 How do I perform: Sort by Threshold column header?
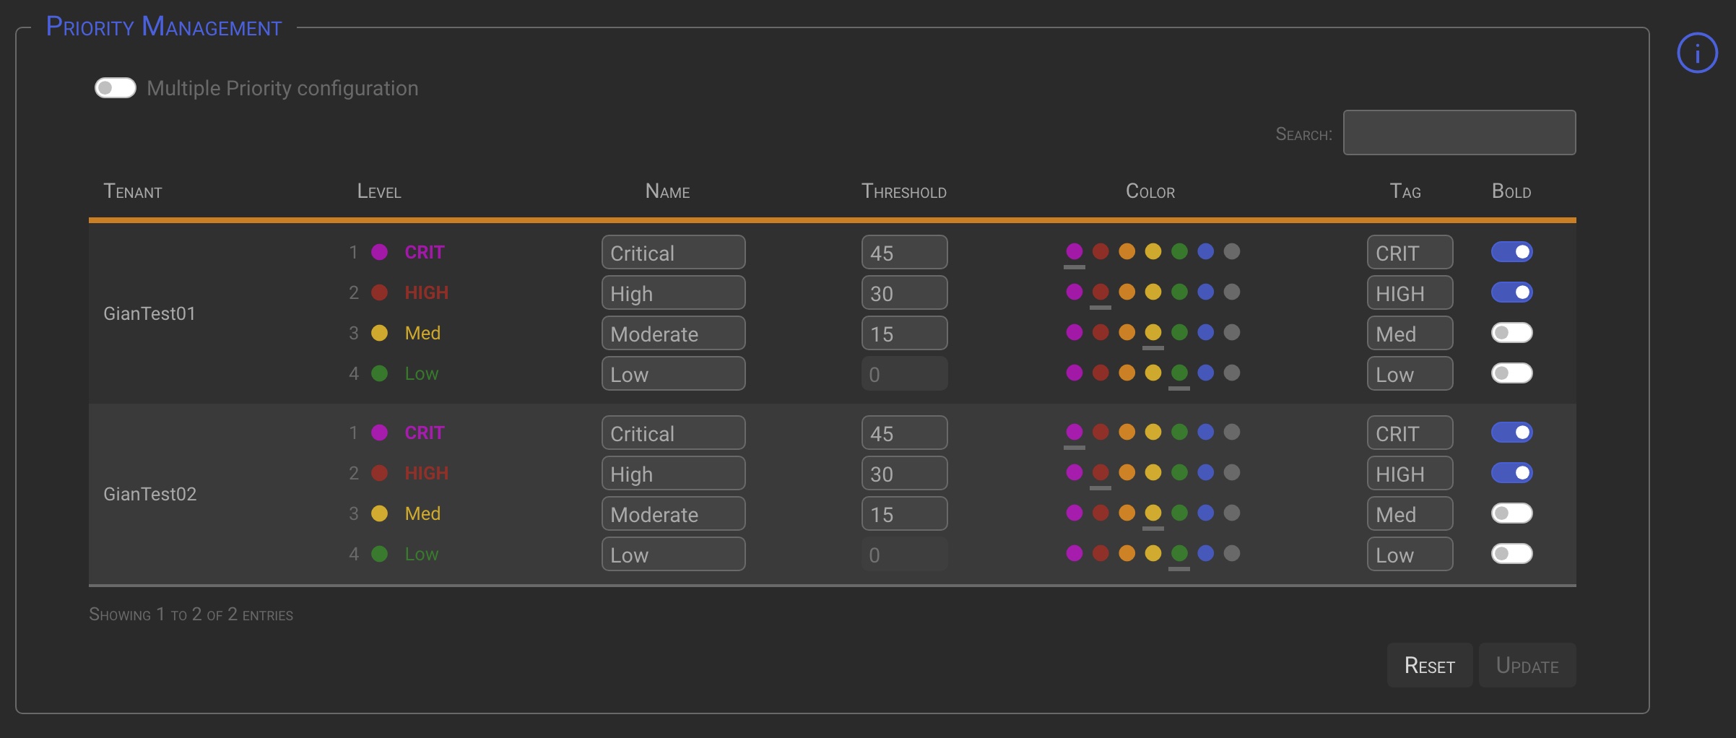pos(903,191)
